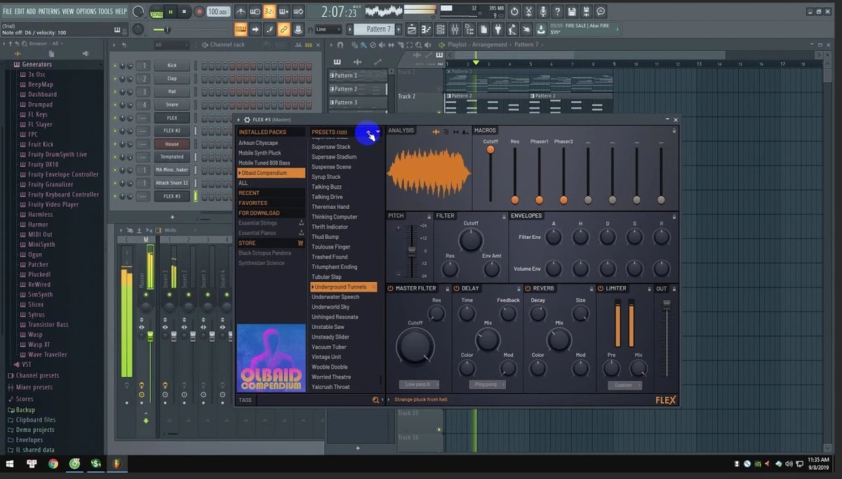The height and width of the screenshot is (479, 842).
Task: Open FLEX plugin gear settings icon
Action: pos(246,120)
